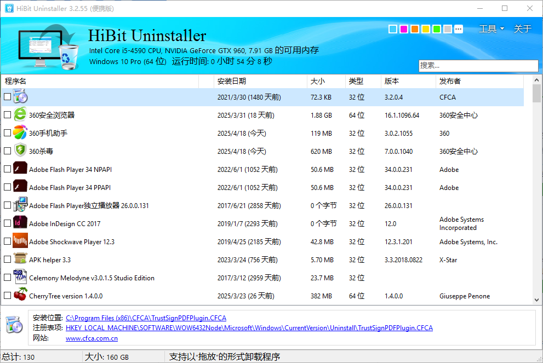The height and width of the screenshot is (363, 543).
Task: Check the box for 360杀毒
Action: pos(7,151)
